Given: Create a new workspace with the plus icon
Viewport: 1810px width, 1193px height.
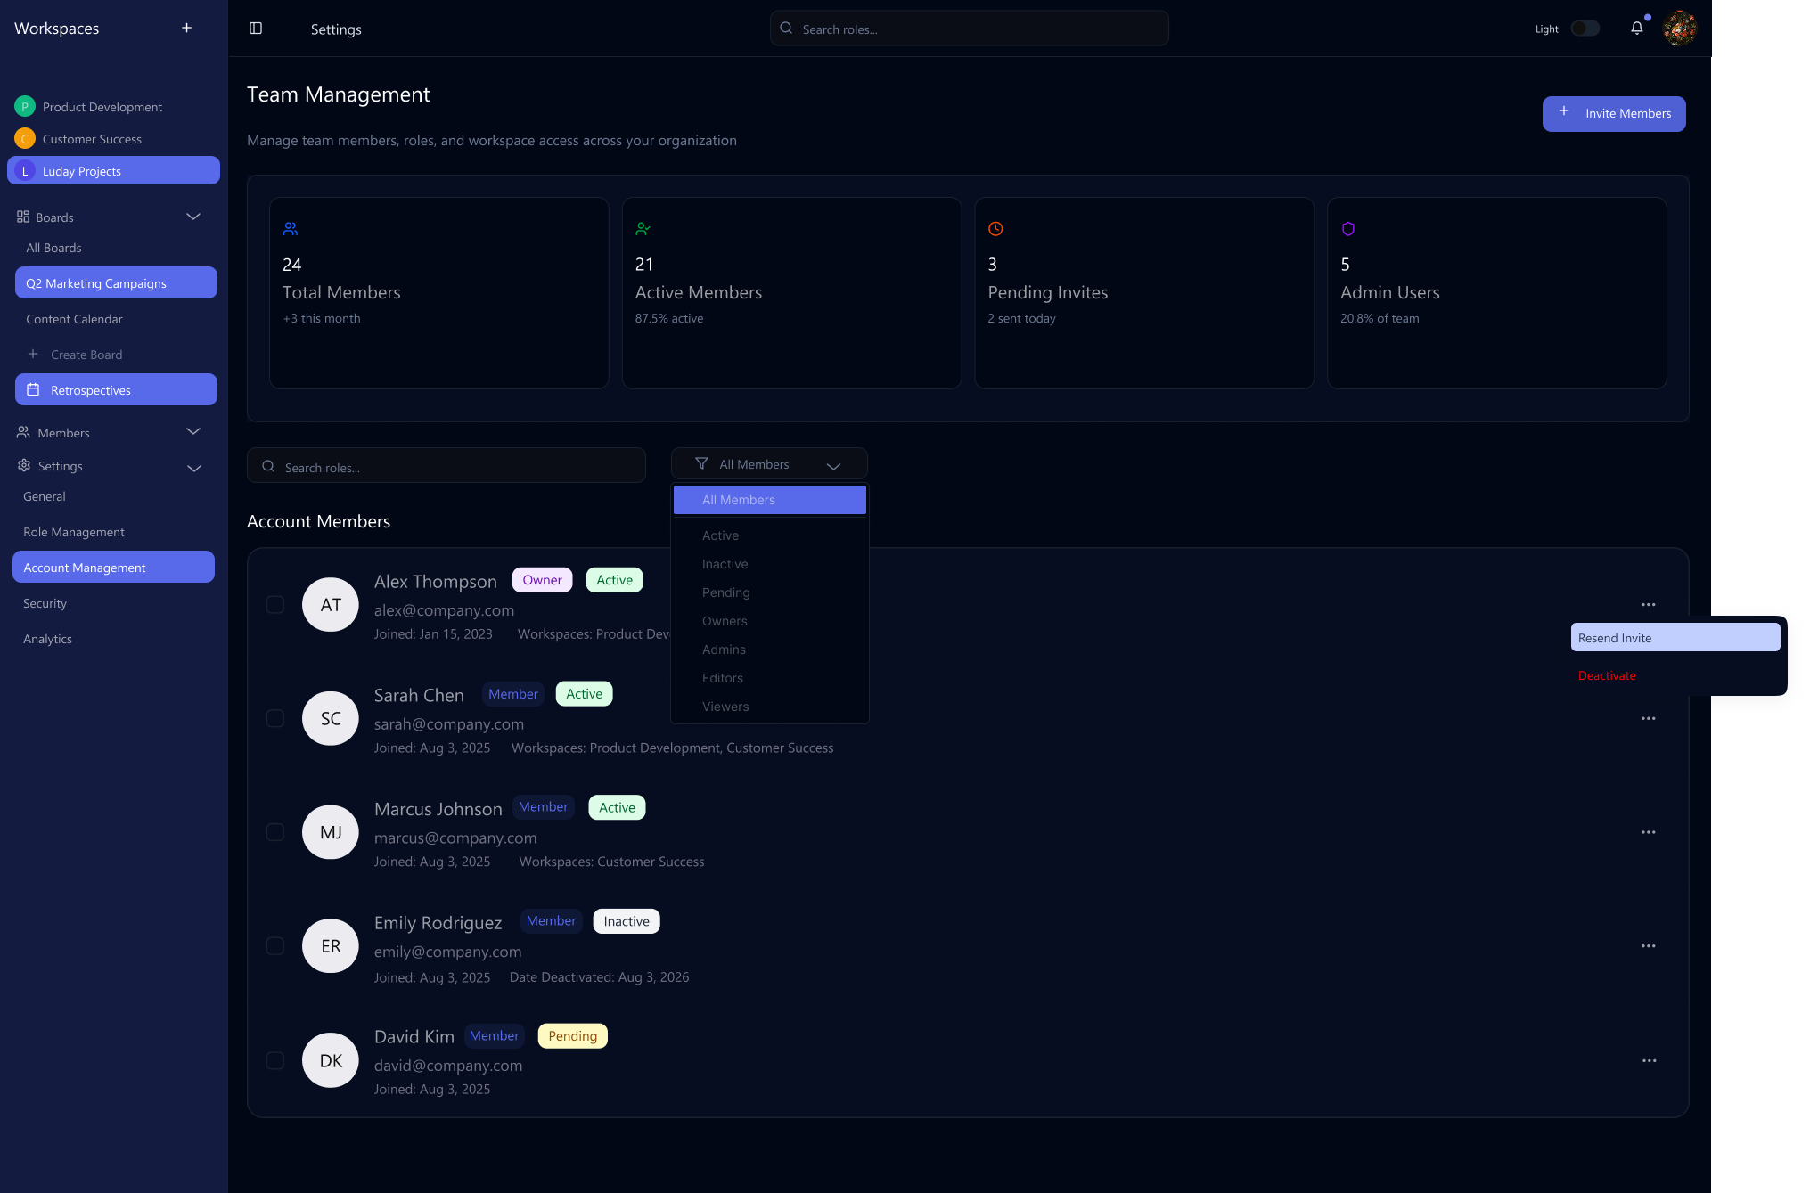Looking at the screenshot, I should 186,28.
